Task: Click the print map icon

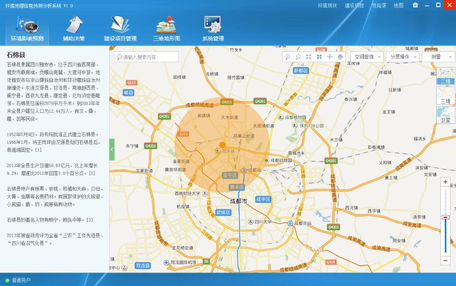Action: (340, 57)
